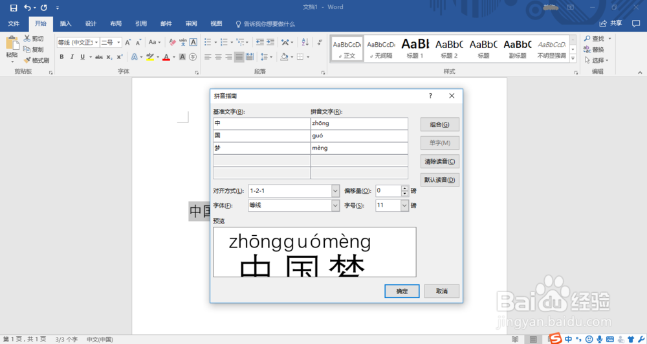Select the Format Painter tool
647x344 pixels.
pos(36,60)
